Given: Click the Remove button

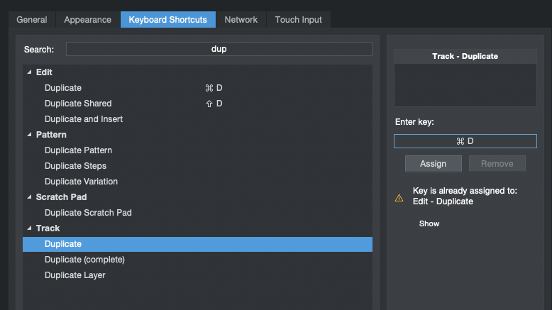Looking at the screenshot, I should pyautogui.click(x=497, y=164).
